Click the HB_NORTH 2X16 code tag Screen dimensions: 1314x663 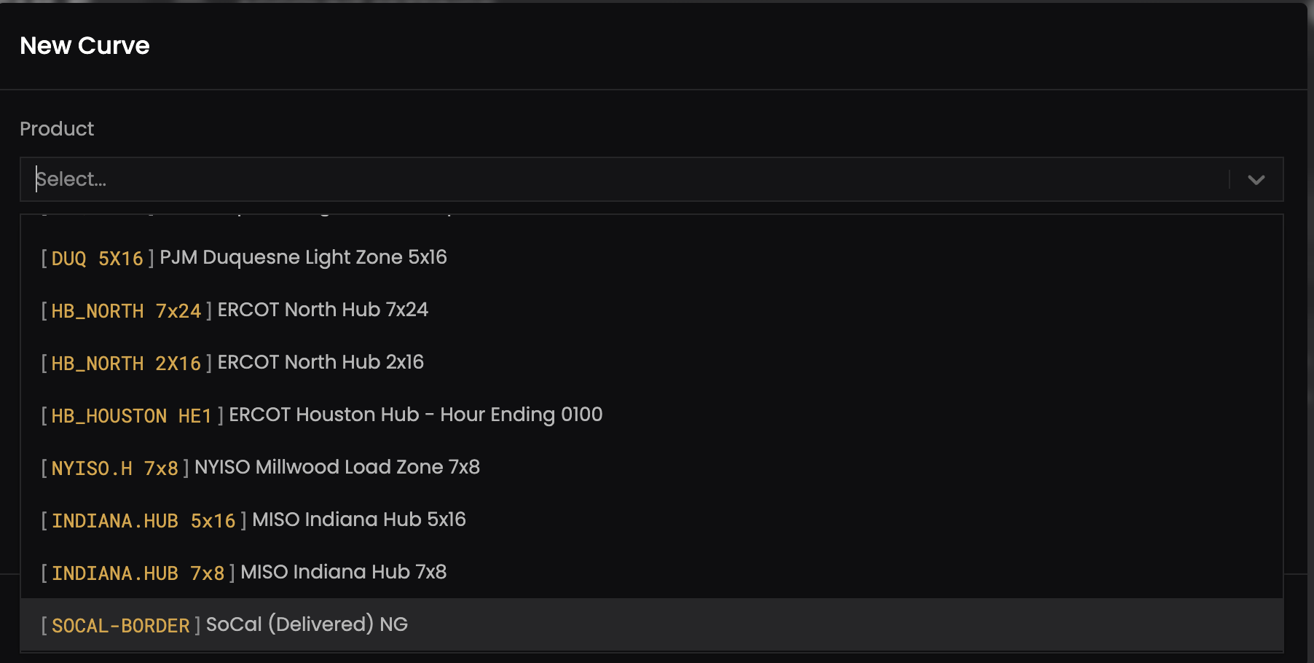(x=126, y=364)
